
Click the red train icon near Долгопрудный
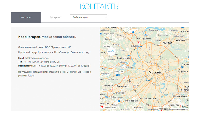139,43
